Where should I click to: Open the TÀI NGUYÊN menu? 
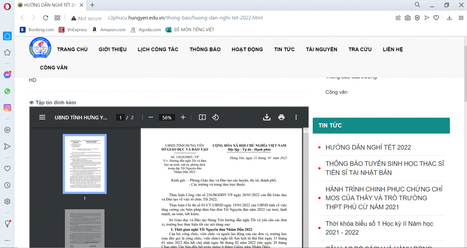tap(322, 49)
